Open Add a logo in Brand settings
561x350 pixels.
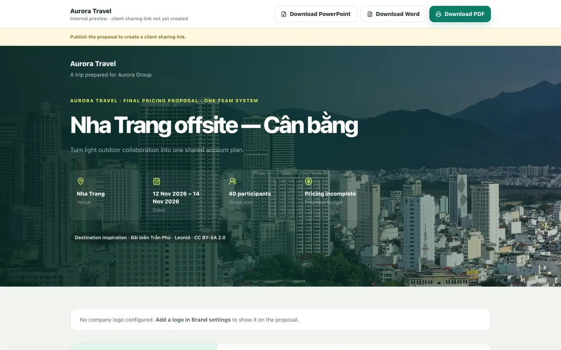193,320
